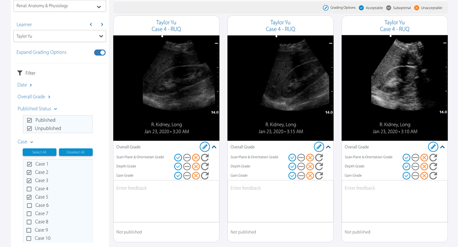Mark Scan Plane grade Acceptable on 3:20 AM card
The image size is (458, 247).
click(x=178, y=158)
